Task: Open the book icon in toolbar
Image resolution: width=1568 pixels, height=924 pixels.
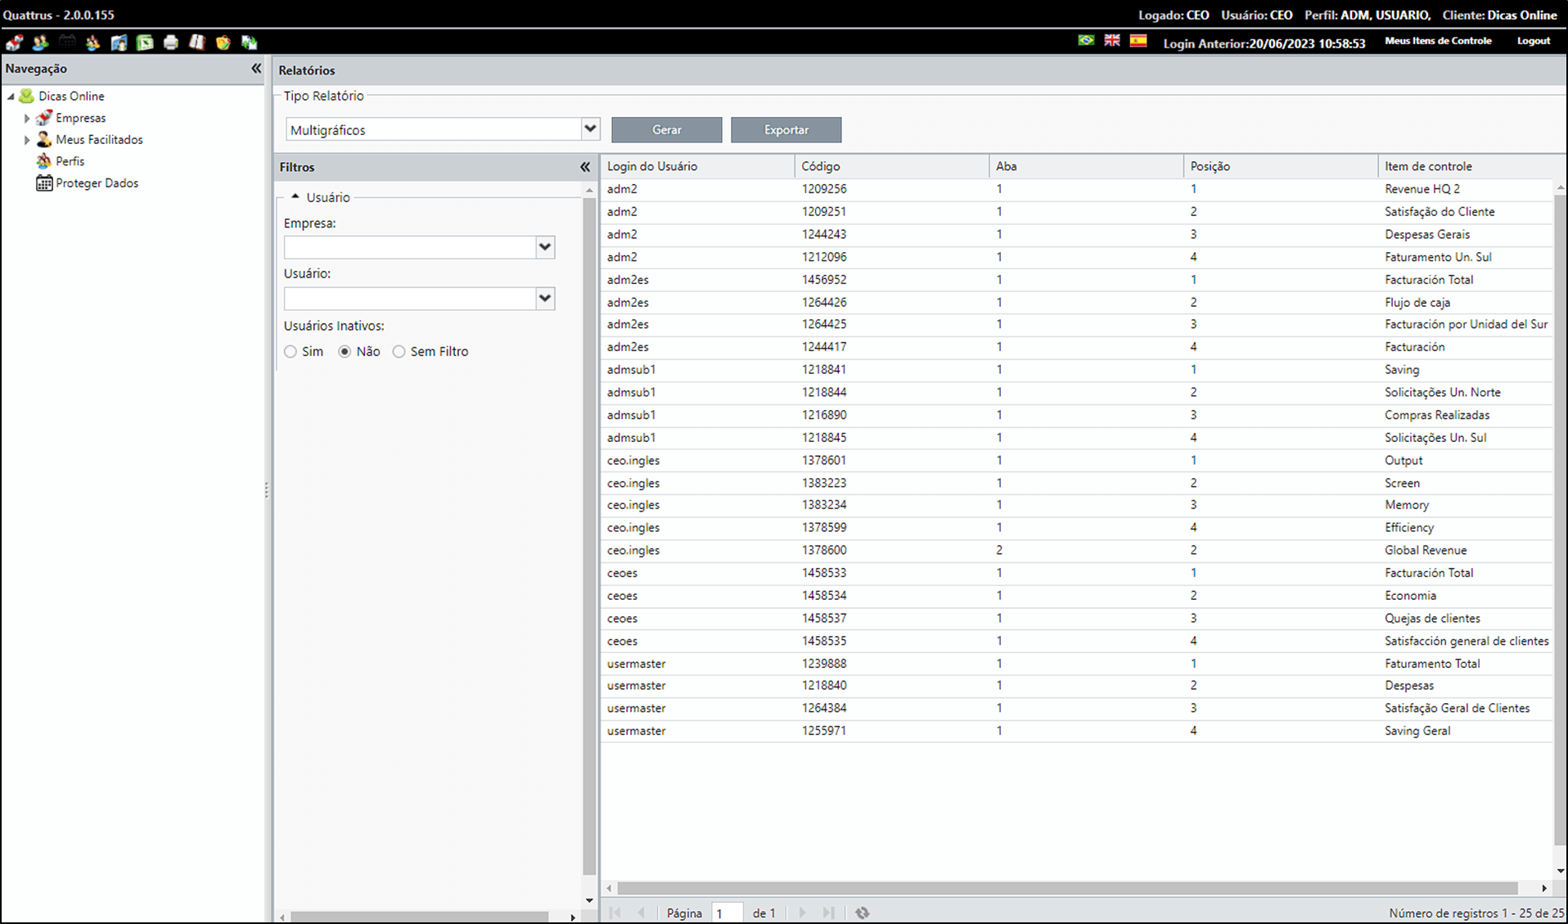Action: (x=197, y=42)
